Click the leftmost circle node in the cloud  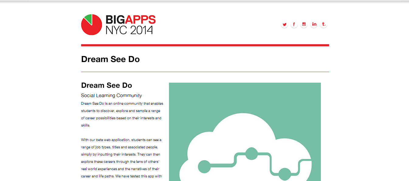point(204,167)
